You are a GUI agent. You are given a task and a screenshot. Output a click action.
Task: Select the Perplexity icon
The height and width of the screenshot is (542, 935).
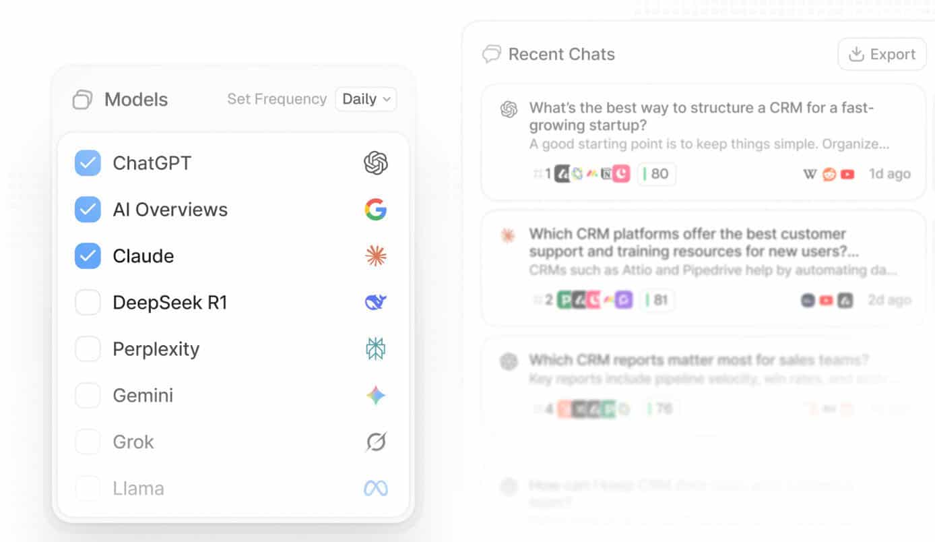(x=376, y=349)
